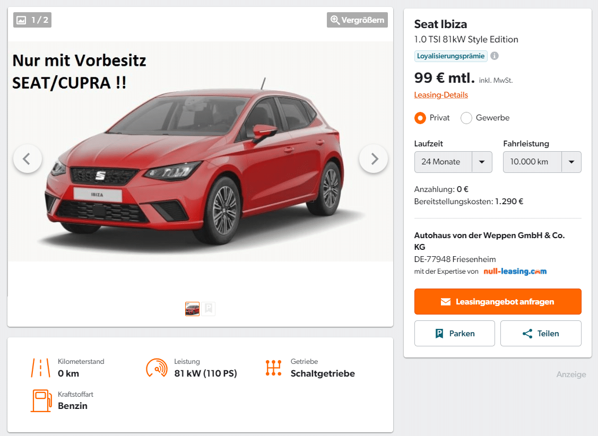Share the offer via Teilen button

pyautogui.click(x=541, y=334)
